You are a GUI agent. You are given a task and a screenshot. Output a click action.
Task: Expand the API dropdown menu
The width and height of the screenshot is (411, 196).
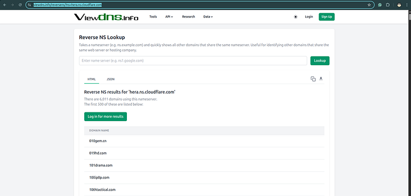pyautogui.click(x=169, y=17)
